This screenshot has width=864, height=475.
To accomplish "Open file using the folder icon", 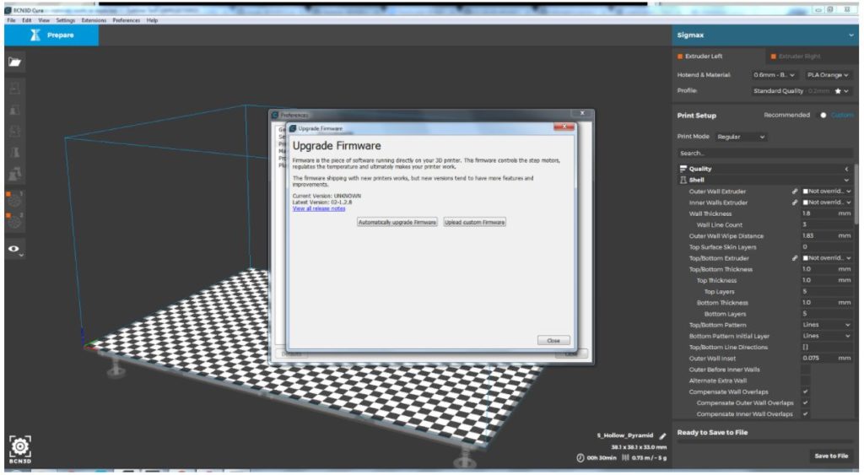I will click(14, 62).
